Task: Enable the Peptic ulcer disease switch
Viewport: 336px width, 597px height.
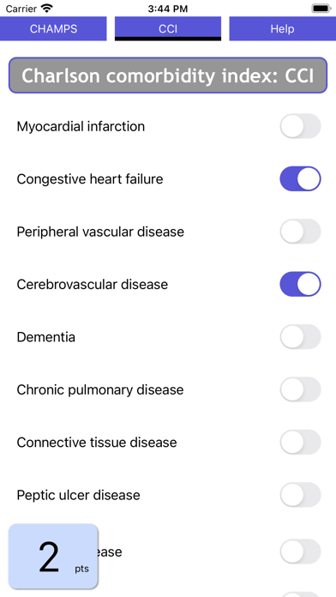Action: pos(300,495)
